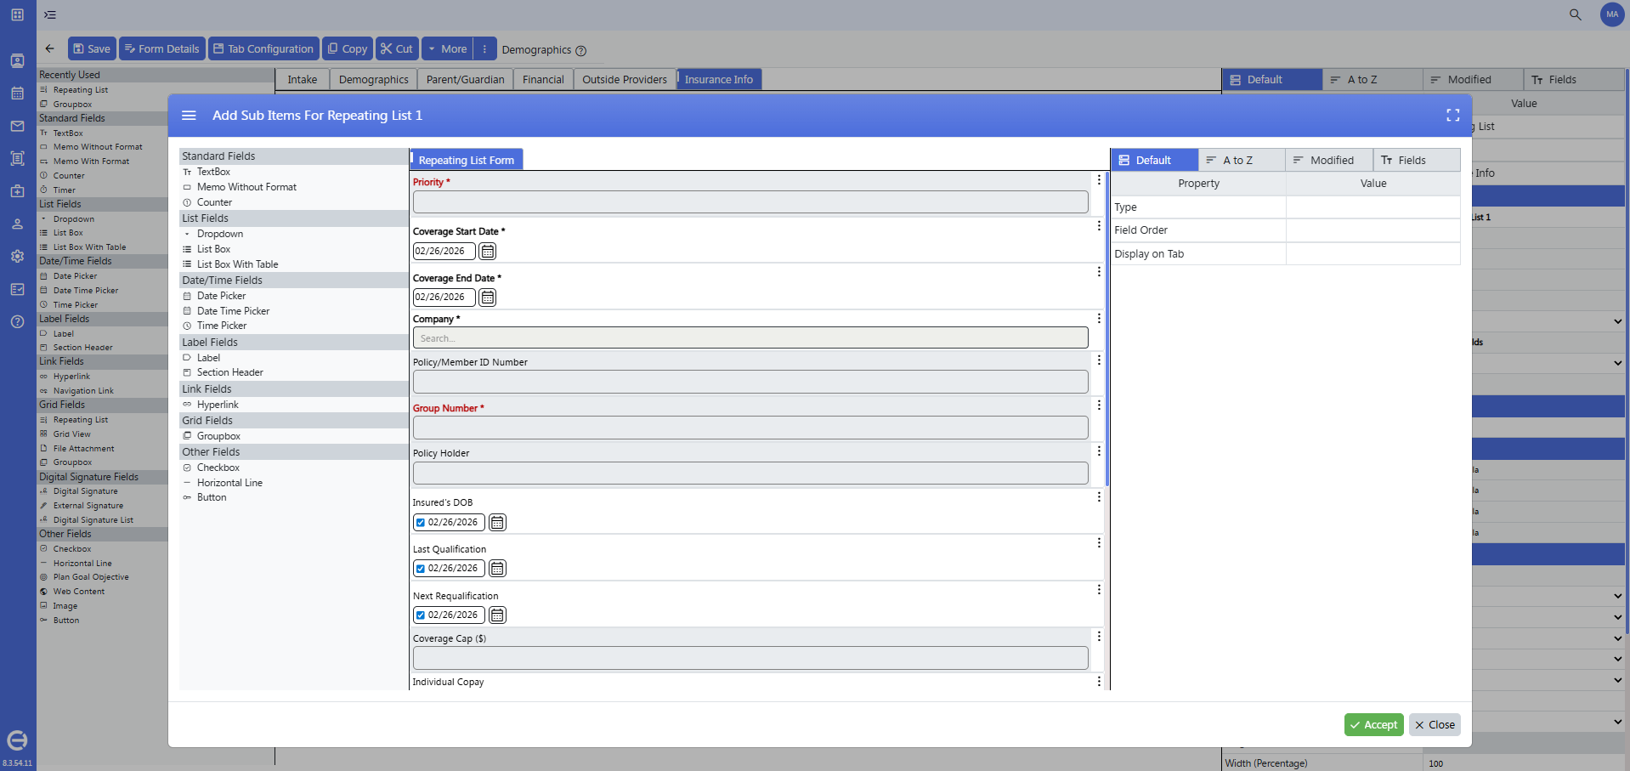Open calendar picker for Last Qualification
Screen dimensions: 1630x771
point(497,568)
